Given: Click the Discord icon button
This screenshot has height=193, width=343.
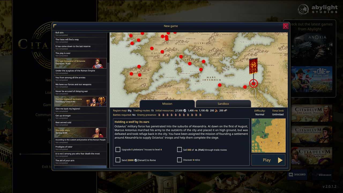Looking at the screenshot, I should pos(297,175).
